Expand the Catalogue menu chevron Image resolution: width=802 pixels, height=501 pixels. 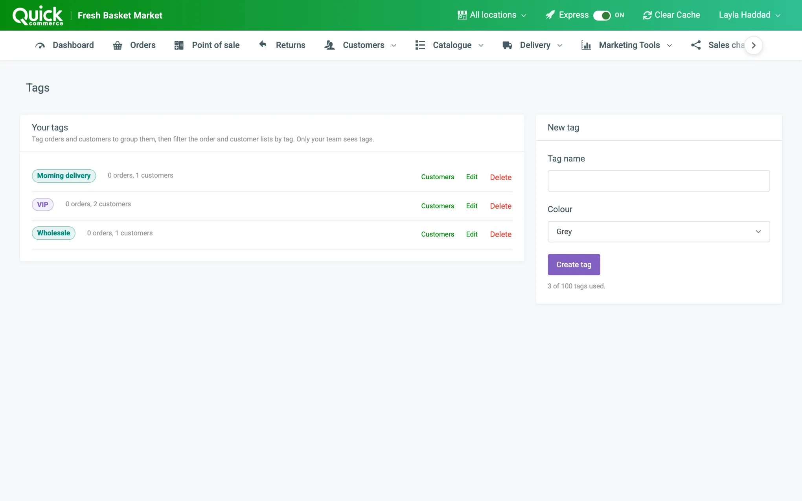[x=481, y=46]
